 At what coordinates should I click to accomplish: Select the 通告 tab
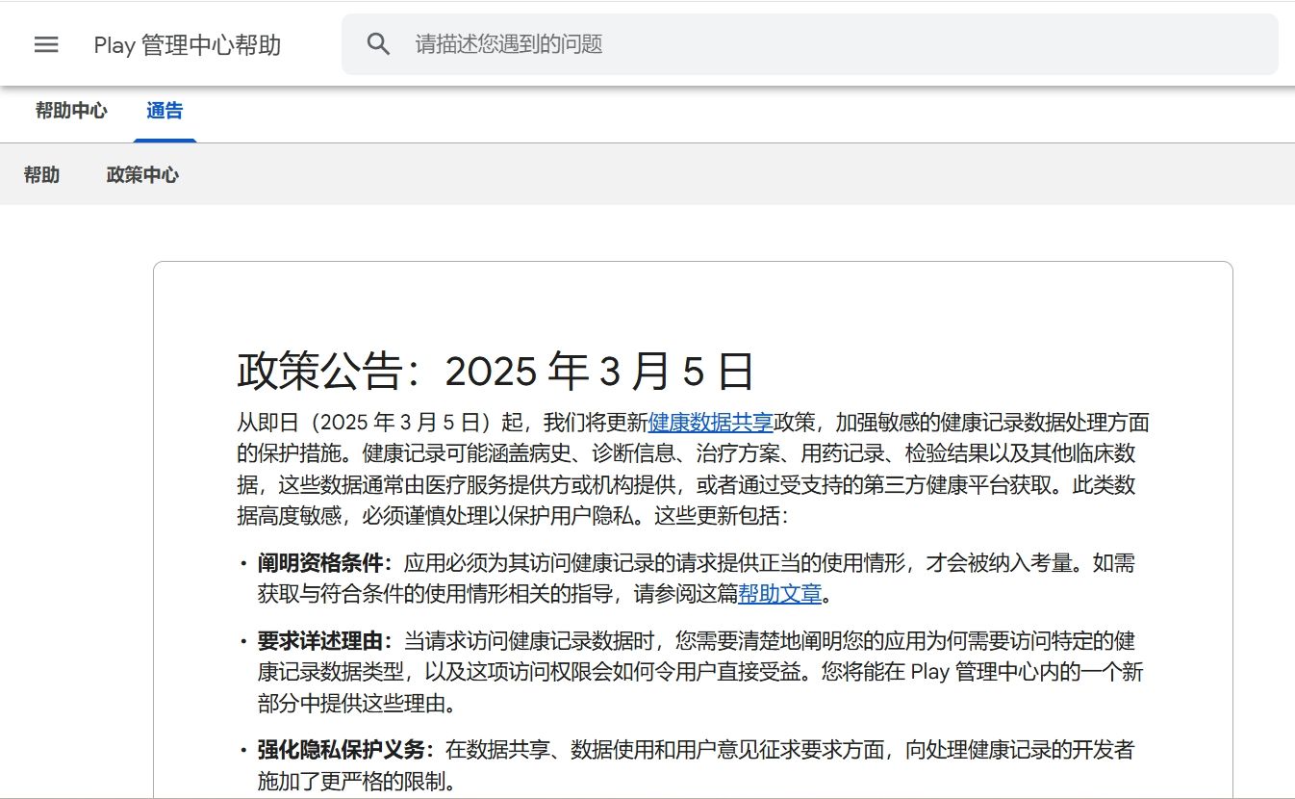[165, 111]
